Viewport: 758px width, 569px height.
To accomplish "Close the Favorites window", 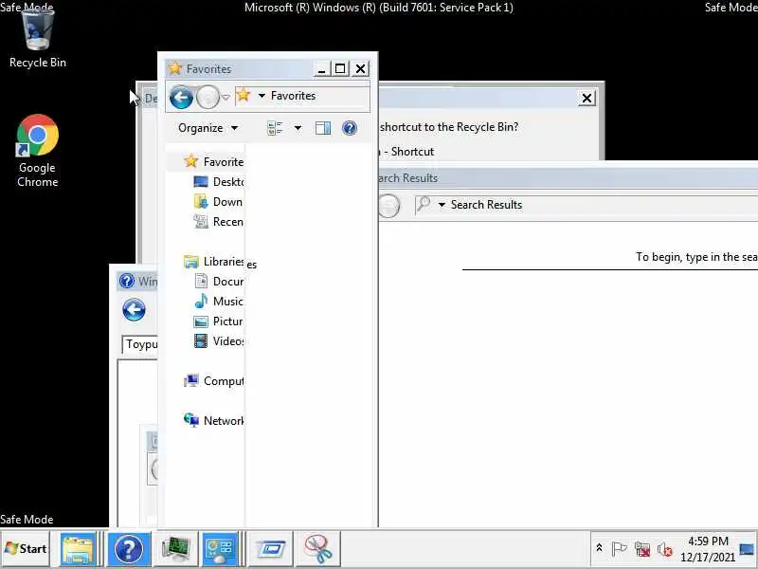I will 360,68.
